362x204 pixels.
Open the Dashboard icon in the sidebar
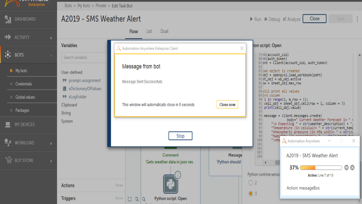coord(8,19)
